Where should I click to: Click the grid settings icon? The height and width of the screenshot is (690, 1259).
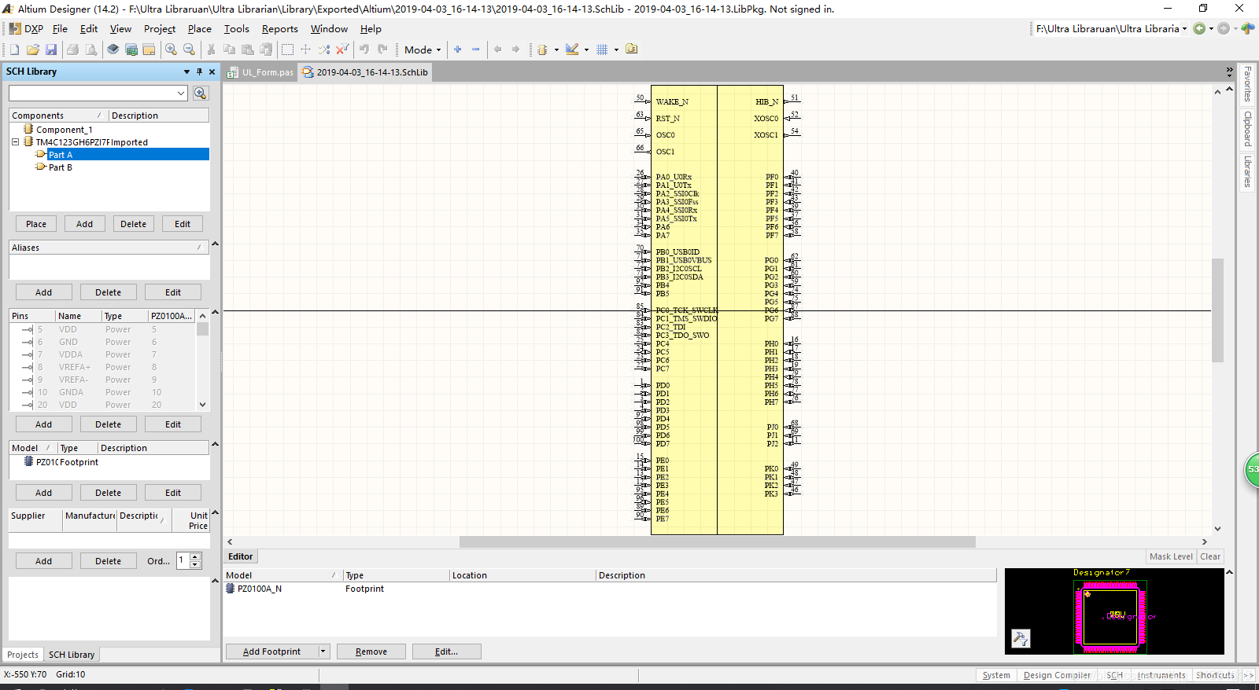[x=602, y=50]
